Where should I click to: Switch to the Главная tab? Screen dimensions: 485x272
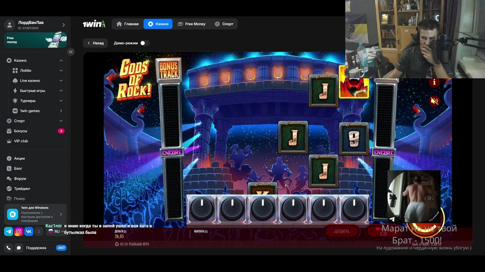point(128,24)
